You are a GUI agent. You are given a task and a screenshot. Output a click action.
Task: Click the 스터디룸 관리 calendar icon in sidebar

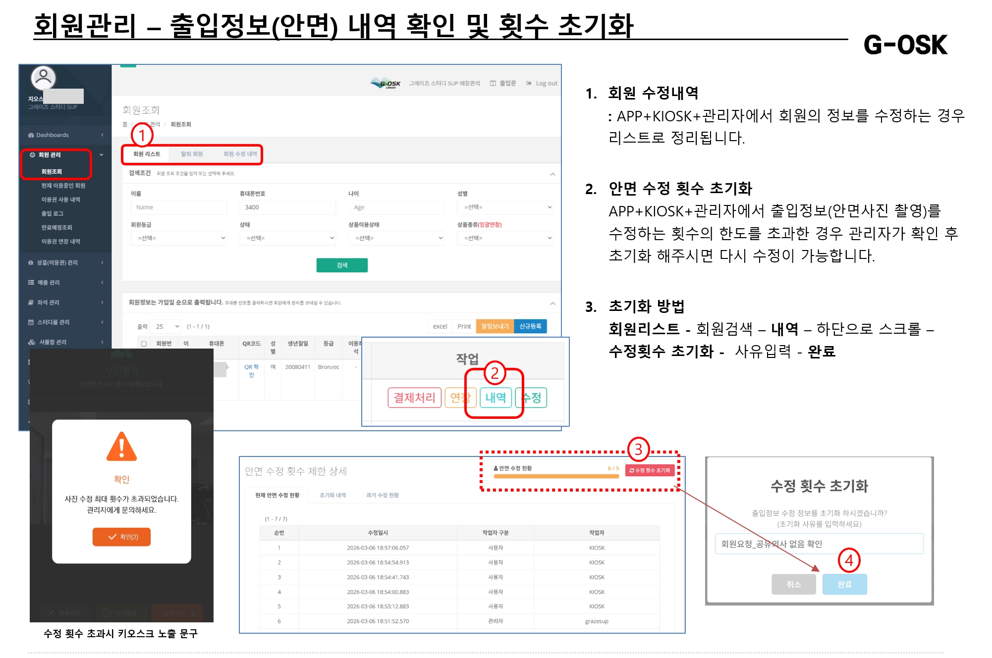click(31, 322)
